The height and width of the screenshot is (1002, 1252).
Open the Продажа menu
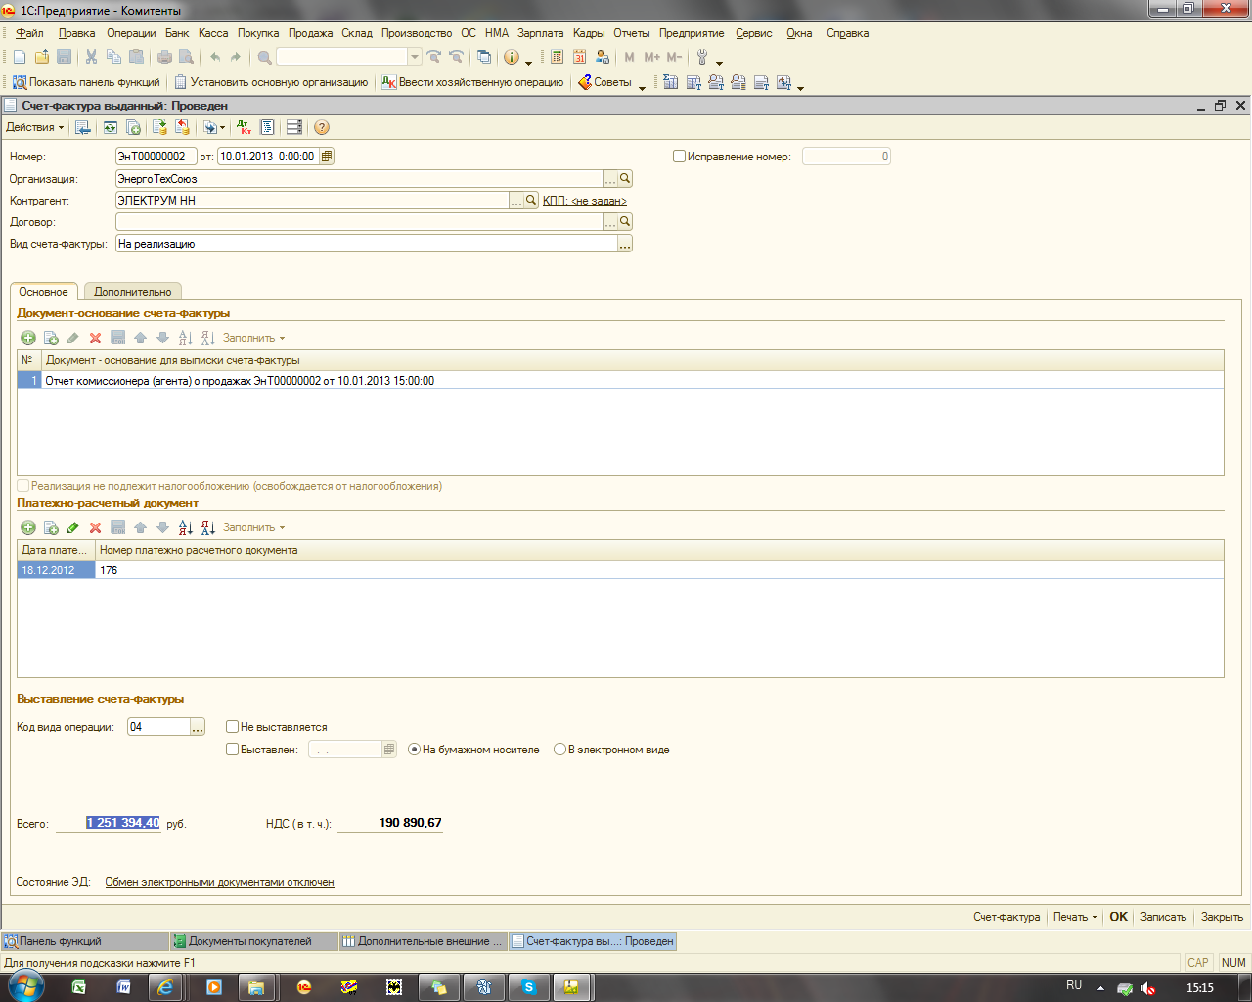[x=310, y=33]
